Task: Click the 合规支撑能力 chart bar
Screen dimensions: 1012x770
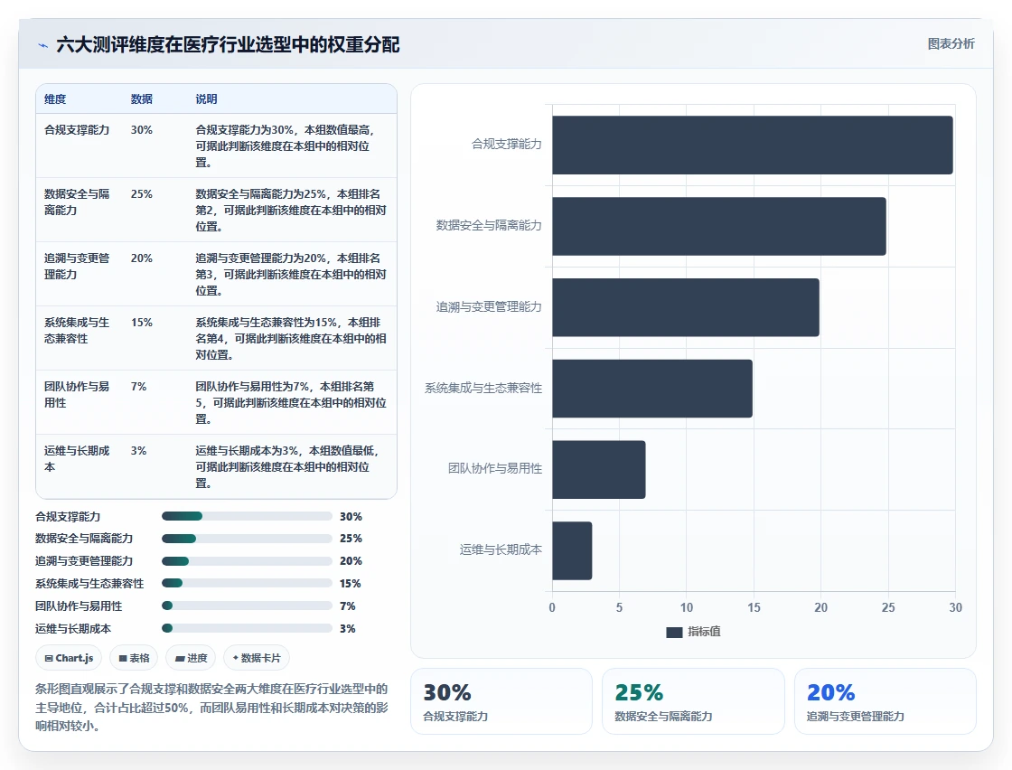Action: pyautogui.click(x=753, y=146)
